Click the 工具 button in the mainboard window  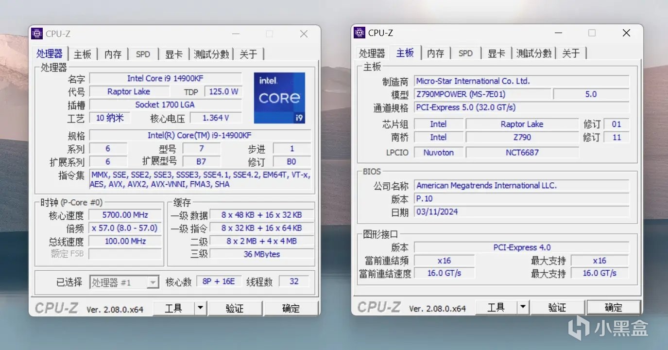click(496, 307)
